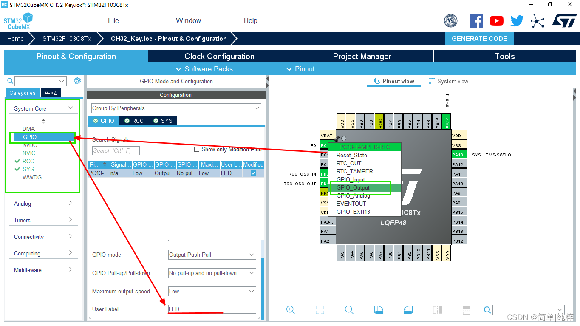Open the GPIO Pull-up/Pull-down dropdown

click(x=212, y=273)
